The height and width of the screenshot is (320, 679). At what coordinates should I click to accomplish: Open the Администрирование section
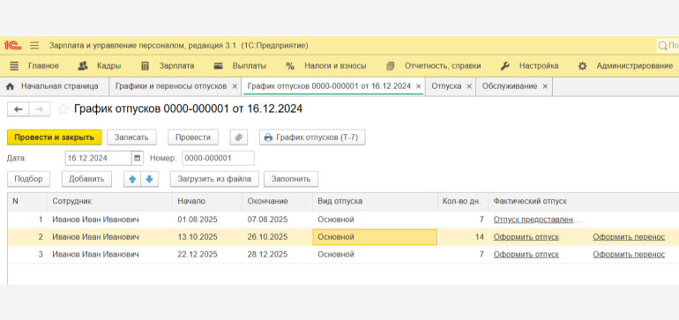pos(634,66)
